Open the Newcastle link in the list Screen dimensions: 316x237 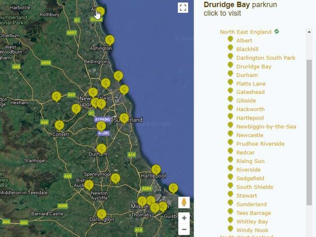point(250,135)
